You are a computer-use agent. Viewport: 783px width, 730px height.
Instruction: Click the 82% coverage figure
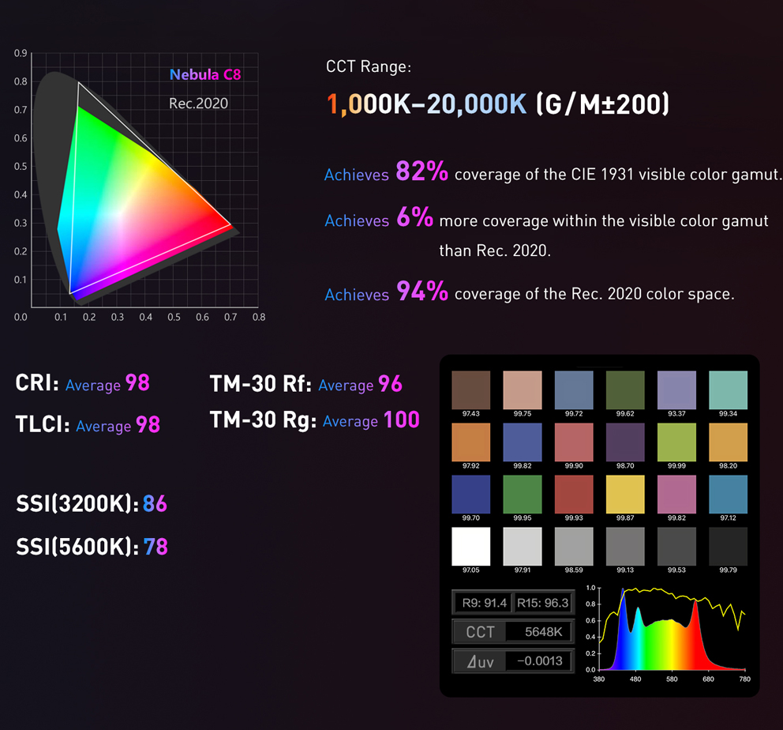tap(422, 171)
